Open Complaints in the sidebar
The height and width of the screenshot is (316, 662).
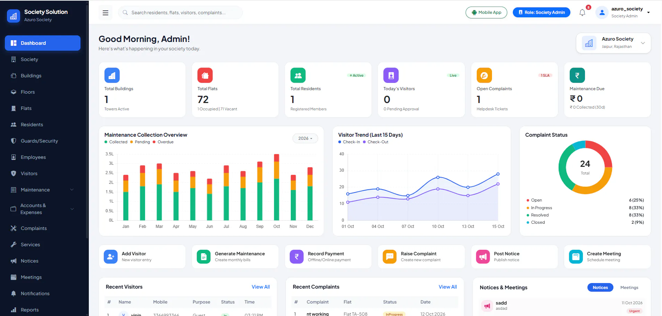point(43,228)
